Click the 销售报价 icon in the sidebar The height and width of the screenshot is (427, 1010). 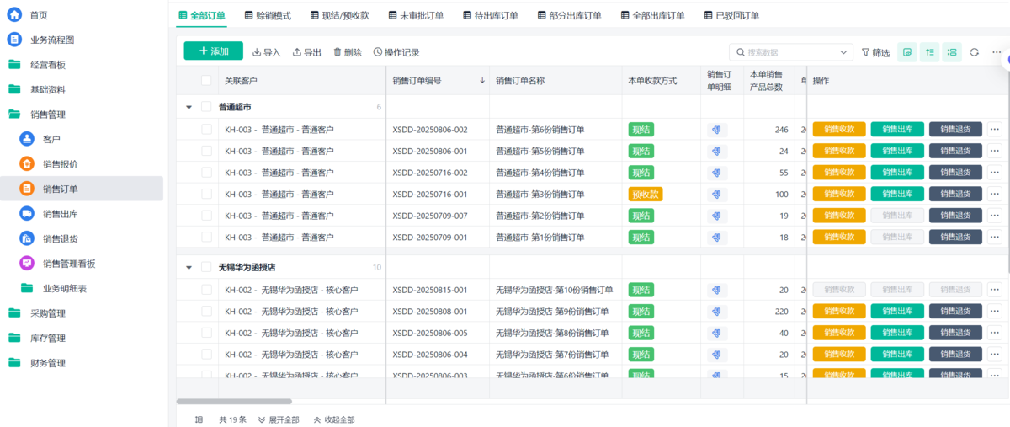pyautogui.click(x=27, y=164)
